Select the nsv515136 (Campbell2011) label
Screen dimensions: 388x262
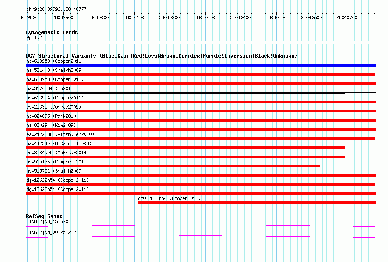pos(58,162)
